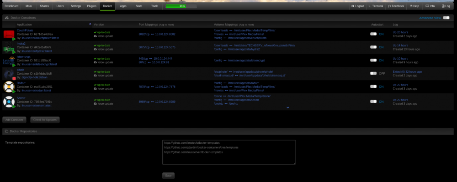Screen dimensions: 457x182
Task: Open the Shares tab
Action: tap(44, 6)
